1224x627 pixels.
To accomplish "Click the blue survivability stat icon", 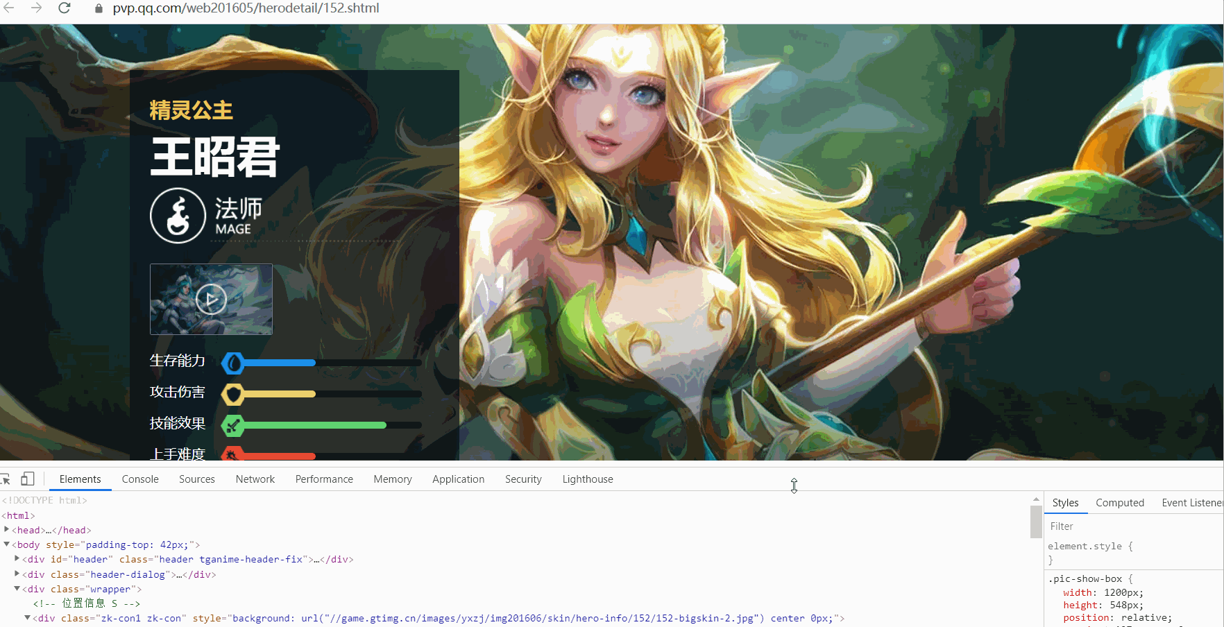I will click(x=233, y=362).
